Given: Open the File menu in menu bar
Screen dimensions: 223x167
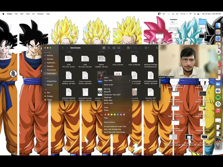Looking at the screenshot, I should click(x=16, y=14).
